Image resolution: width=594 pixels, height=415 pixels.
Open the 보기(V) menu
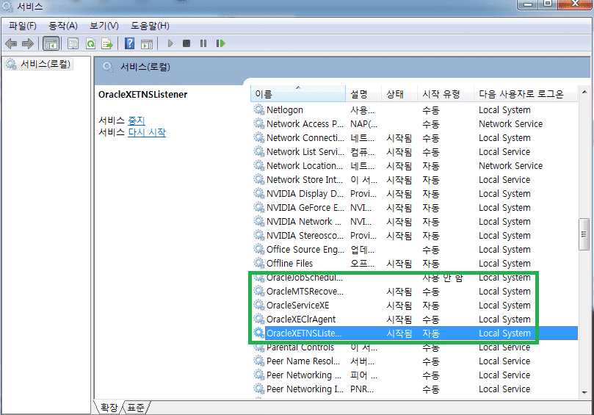click(x=104, y=26)
